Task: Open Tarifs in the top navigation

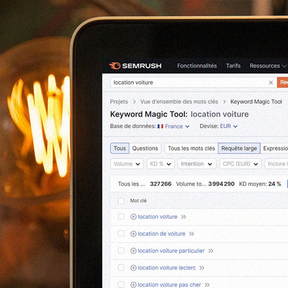Action: tap(233, 66)
